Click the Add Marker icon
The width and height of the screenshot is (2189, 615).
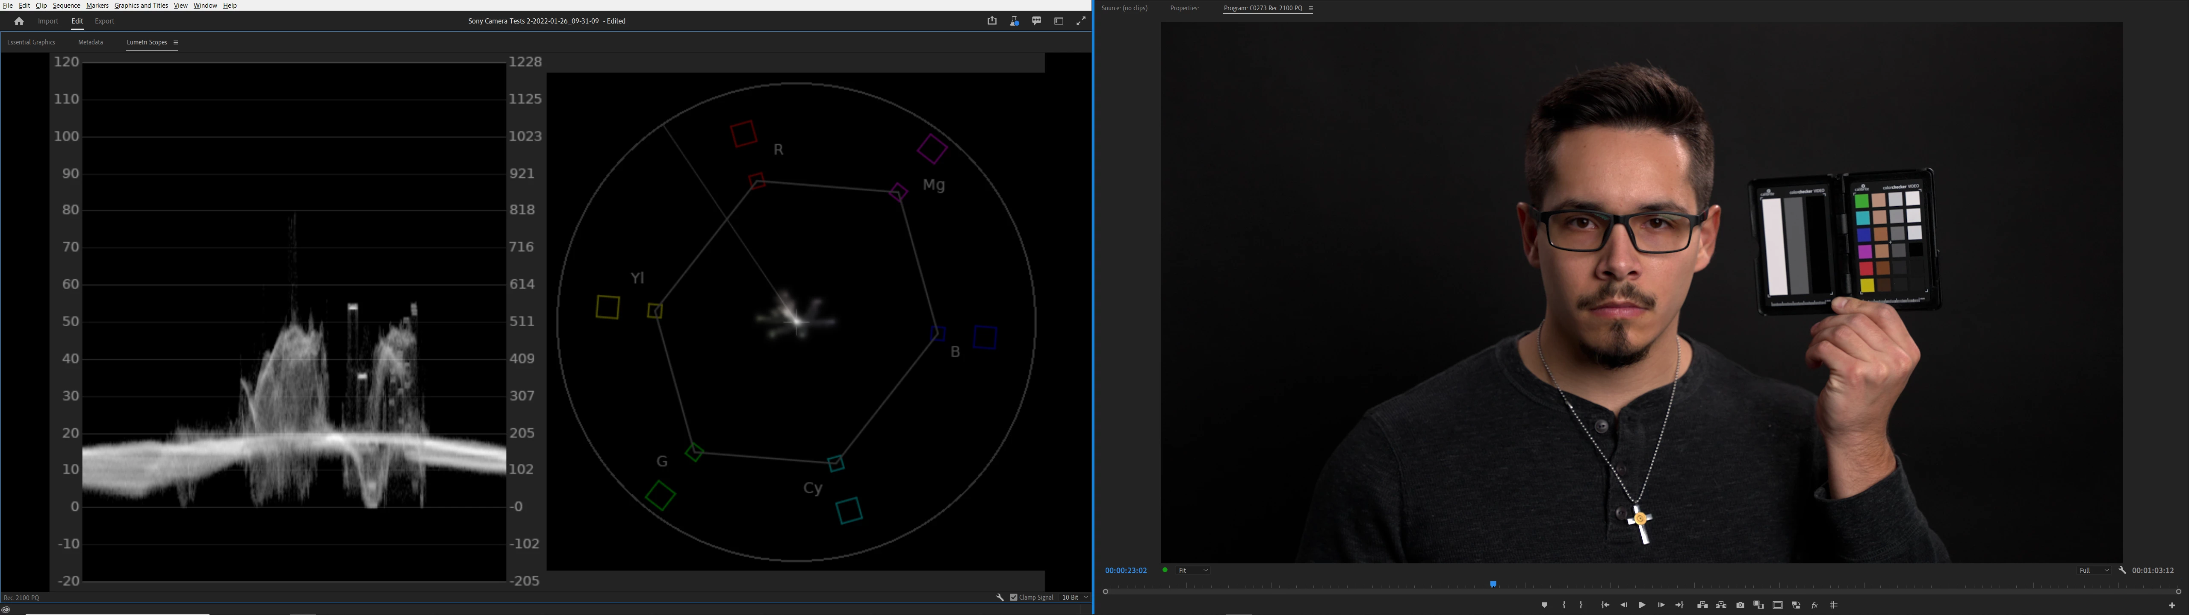(x=1544, y=605)
